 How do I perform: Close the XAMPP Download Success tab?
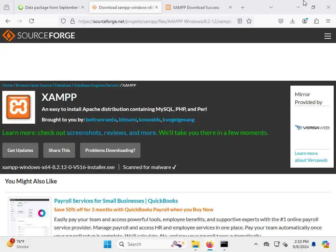click(230, 7)
